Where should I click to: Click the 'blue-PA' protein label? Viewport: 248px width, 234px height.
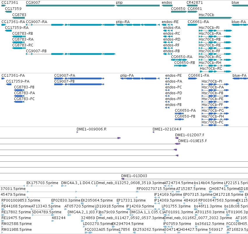(240, 76)
